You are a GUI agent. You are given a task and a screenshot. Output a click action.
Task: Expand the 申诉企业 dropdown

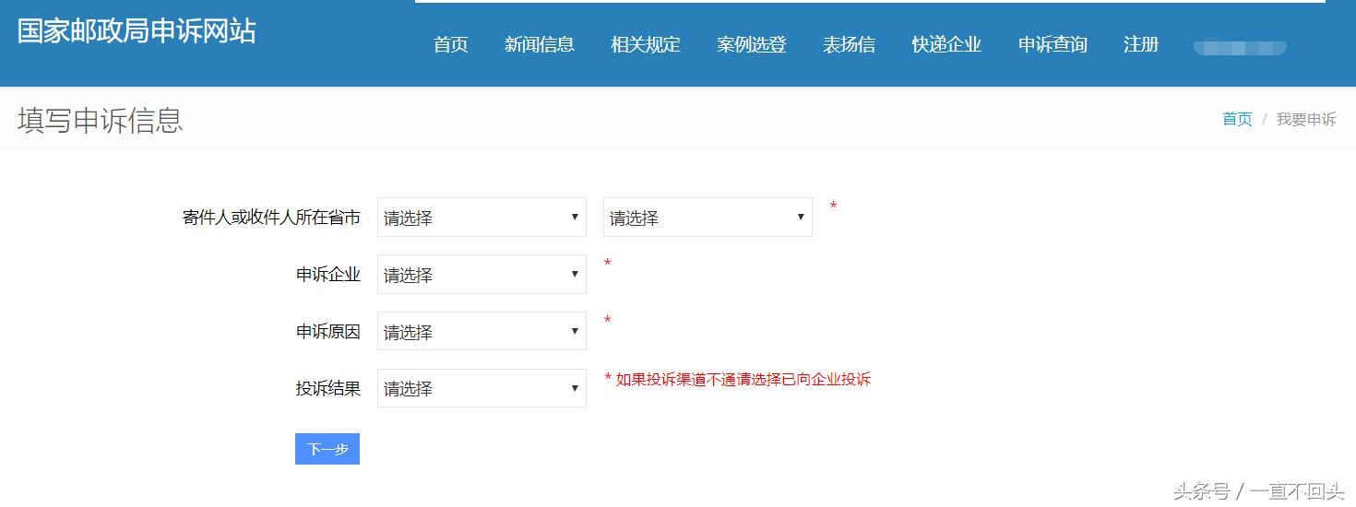tap(482, 275)
